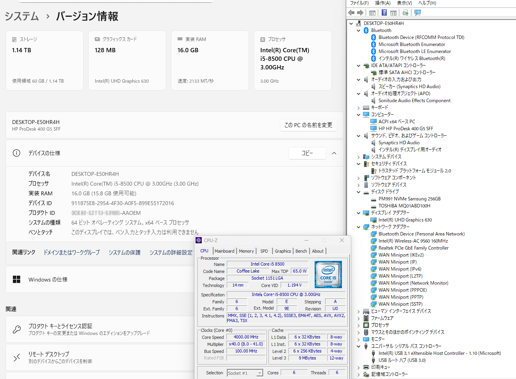This screenshot has width=516, height=379.
Task: Click the この PC の名前を変更 button
Action: tap(308, 125)
